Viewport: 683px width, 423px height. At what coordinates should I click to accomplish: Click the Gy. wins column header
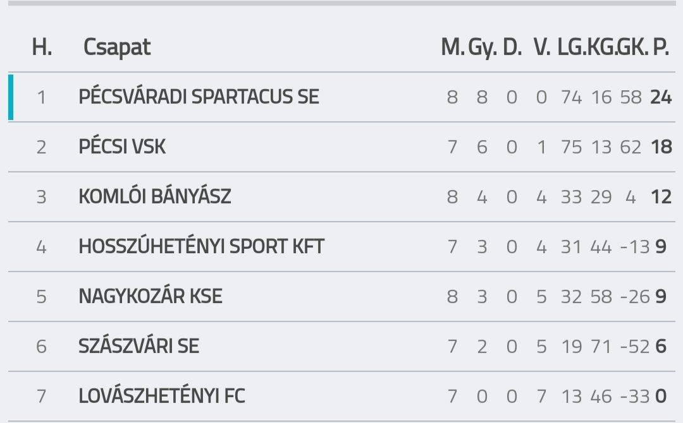[x=482, y=47]
